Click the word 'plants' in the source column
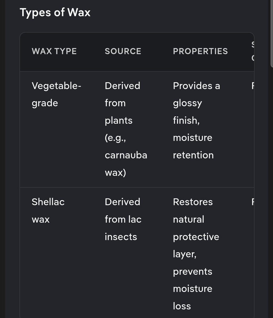 (118, 120)
